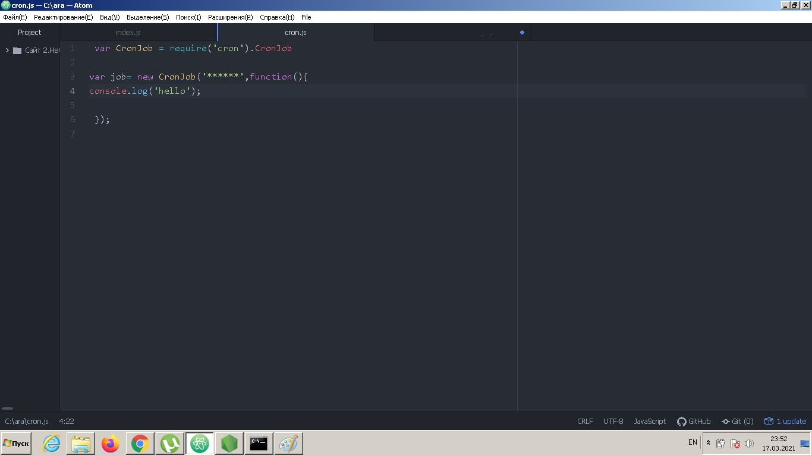Click line number 3 in gutter
Image resolution: width=812 pixels, height=456 pixels.
pos(73,77)
